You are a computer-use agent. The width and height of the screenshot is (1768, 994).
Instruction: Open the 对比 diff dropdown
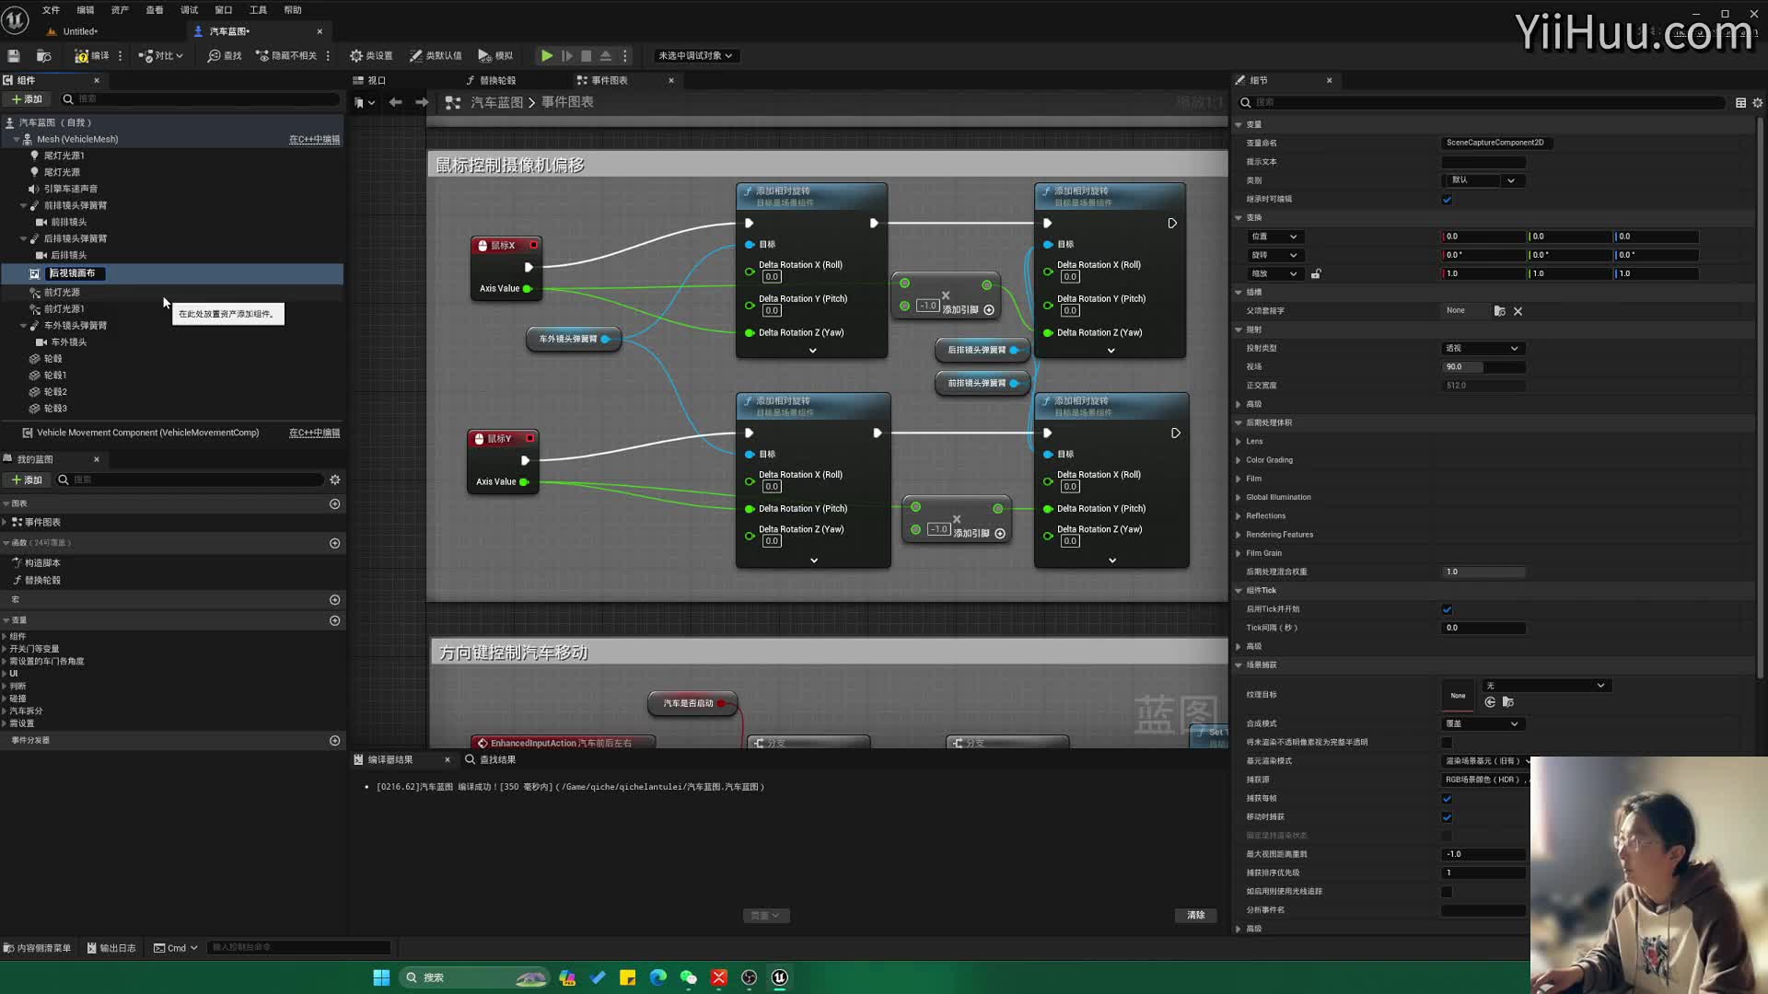pos(160,56)
